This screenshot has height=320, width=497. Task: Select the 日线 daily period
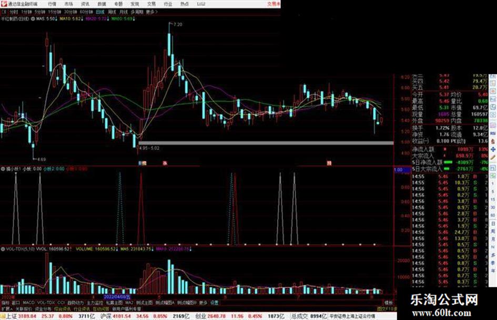point(100,12)
